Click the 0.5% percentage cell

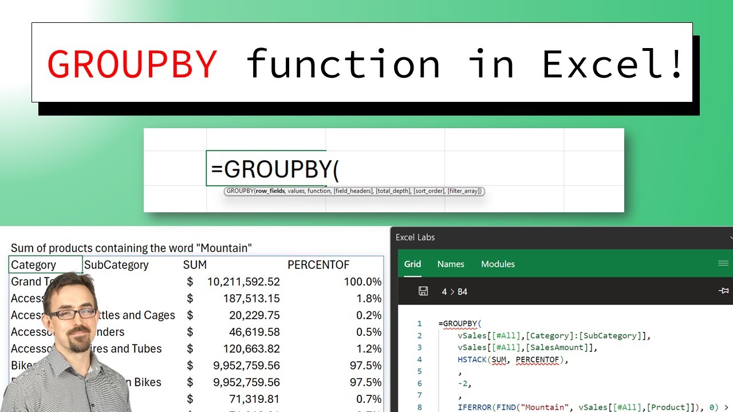click(368, 332)
